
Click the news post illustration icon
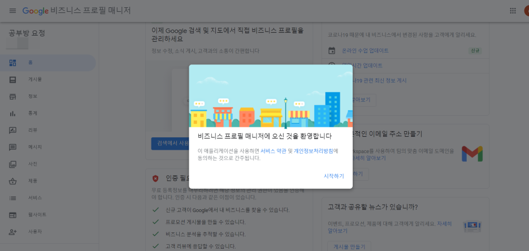(472, 226)
